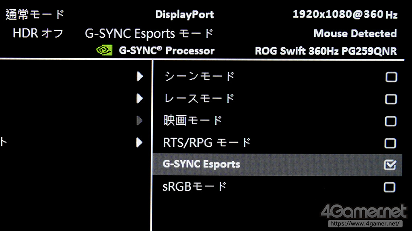Expand the second left menu arrow
Viewport: 412px width, 231px height.
(140, 98)
